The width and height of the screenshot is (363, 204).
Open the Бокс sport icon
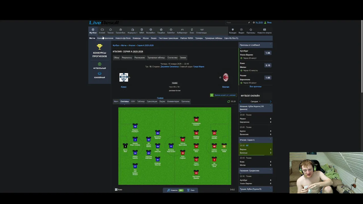coord(192,31)
